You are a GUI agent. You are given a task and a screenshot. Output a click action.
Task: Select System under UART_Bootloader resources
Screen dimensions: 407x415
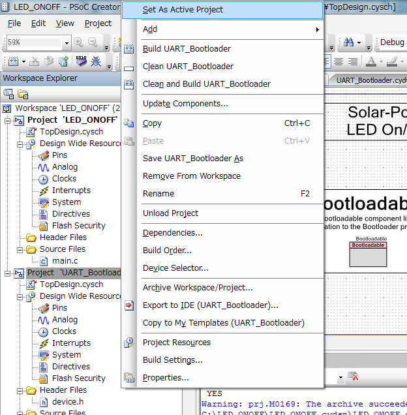(67, 355)
